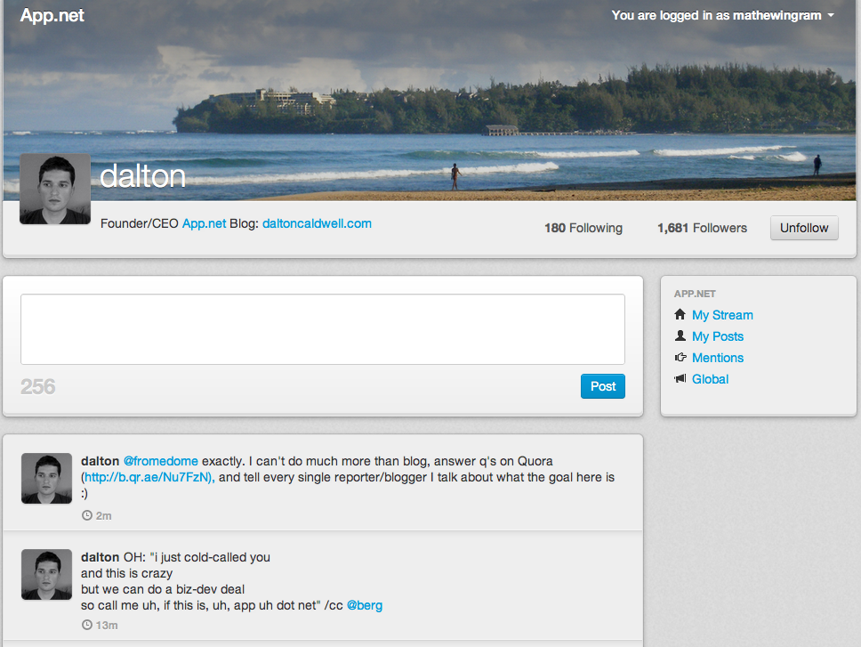The width and height of the screenshot is (861, 647).
Task: Open dalton's large profile avatar
Action: pos(55,189)
